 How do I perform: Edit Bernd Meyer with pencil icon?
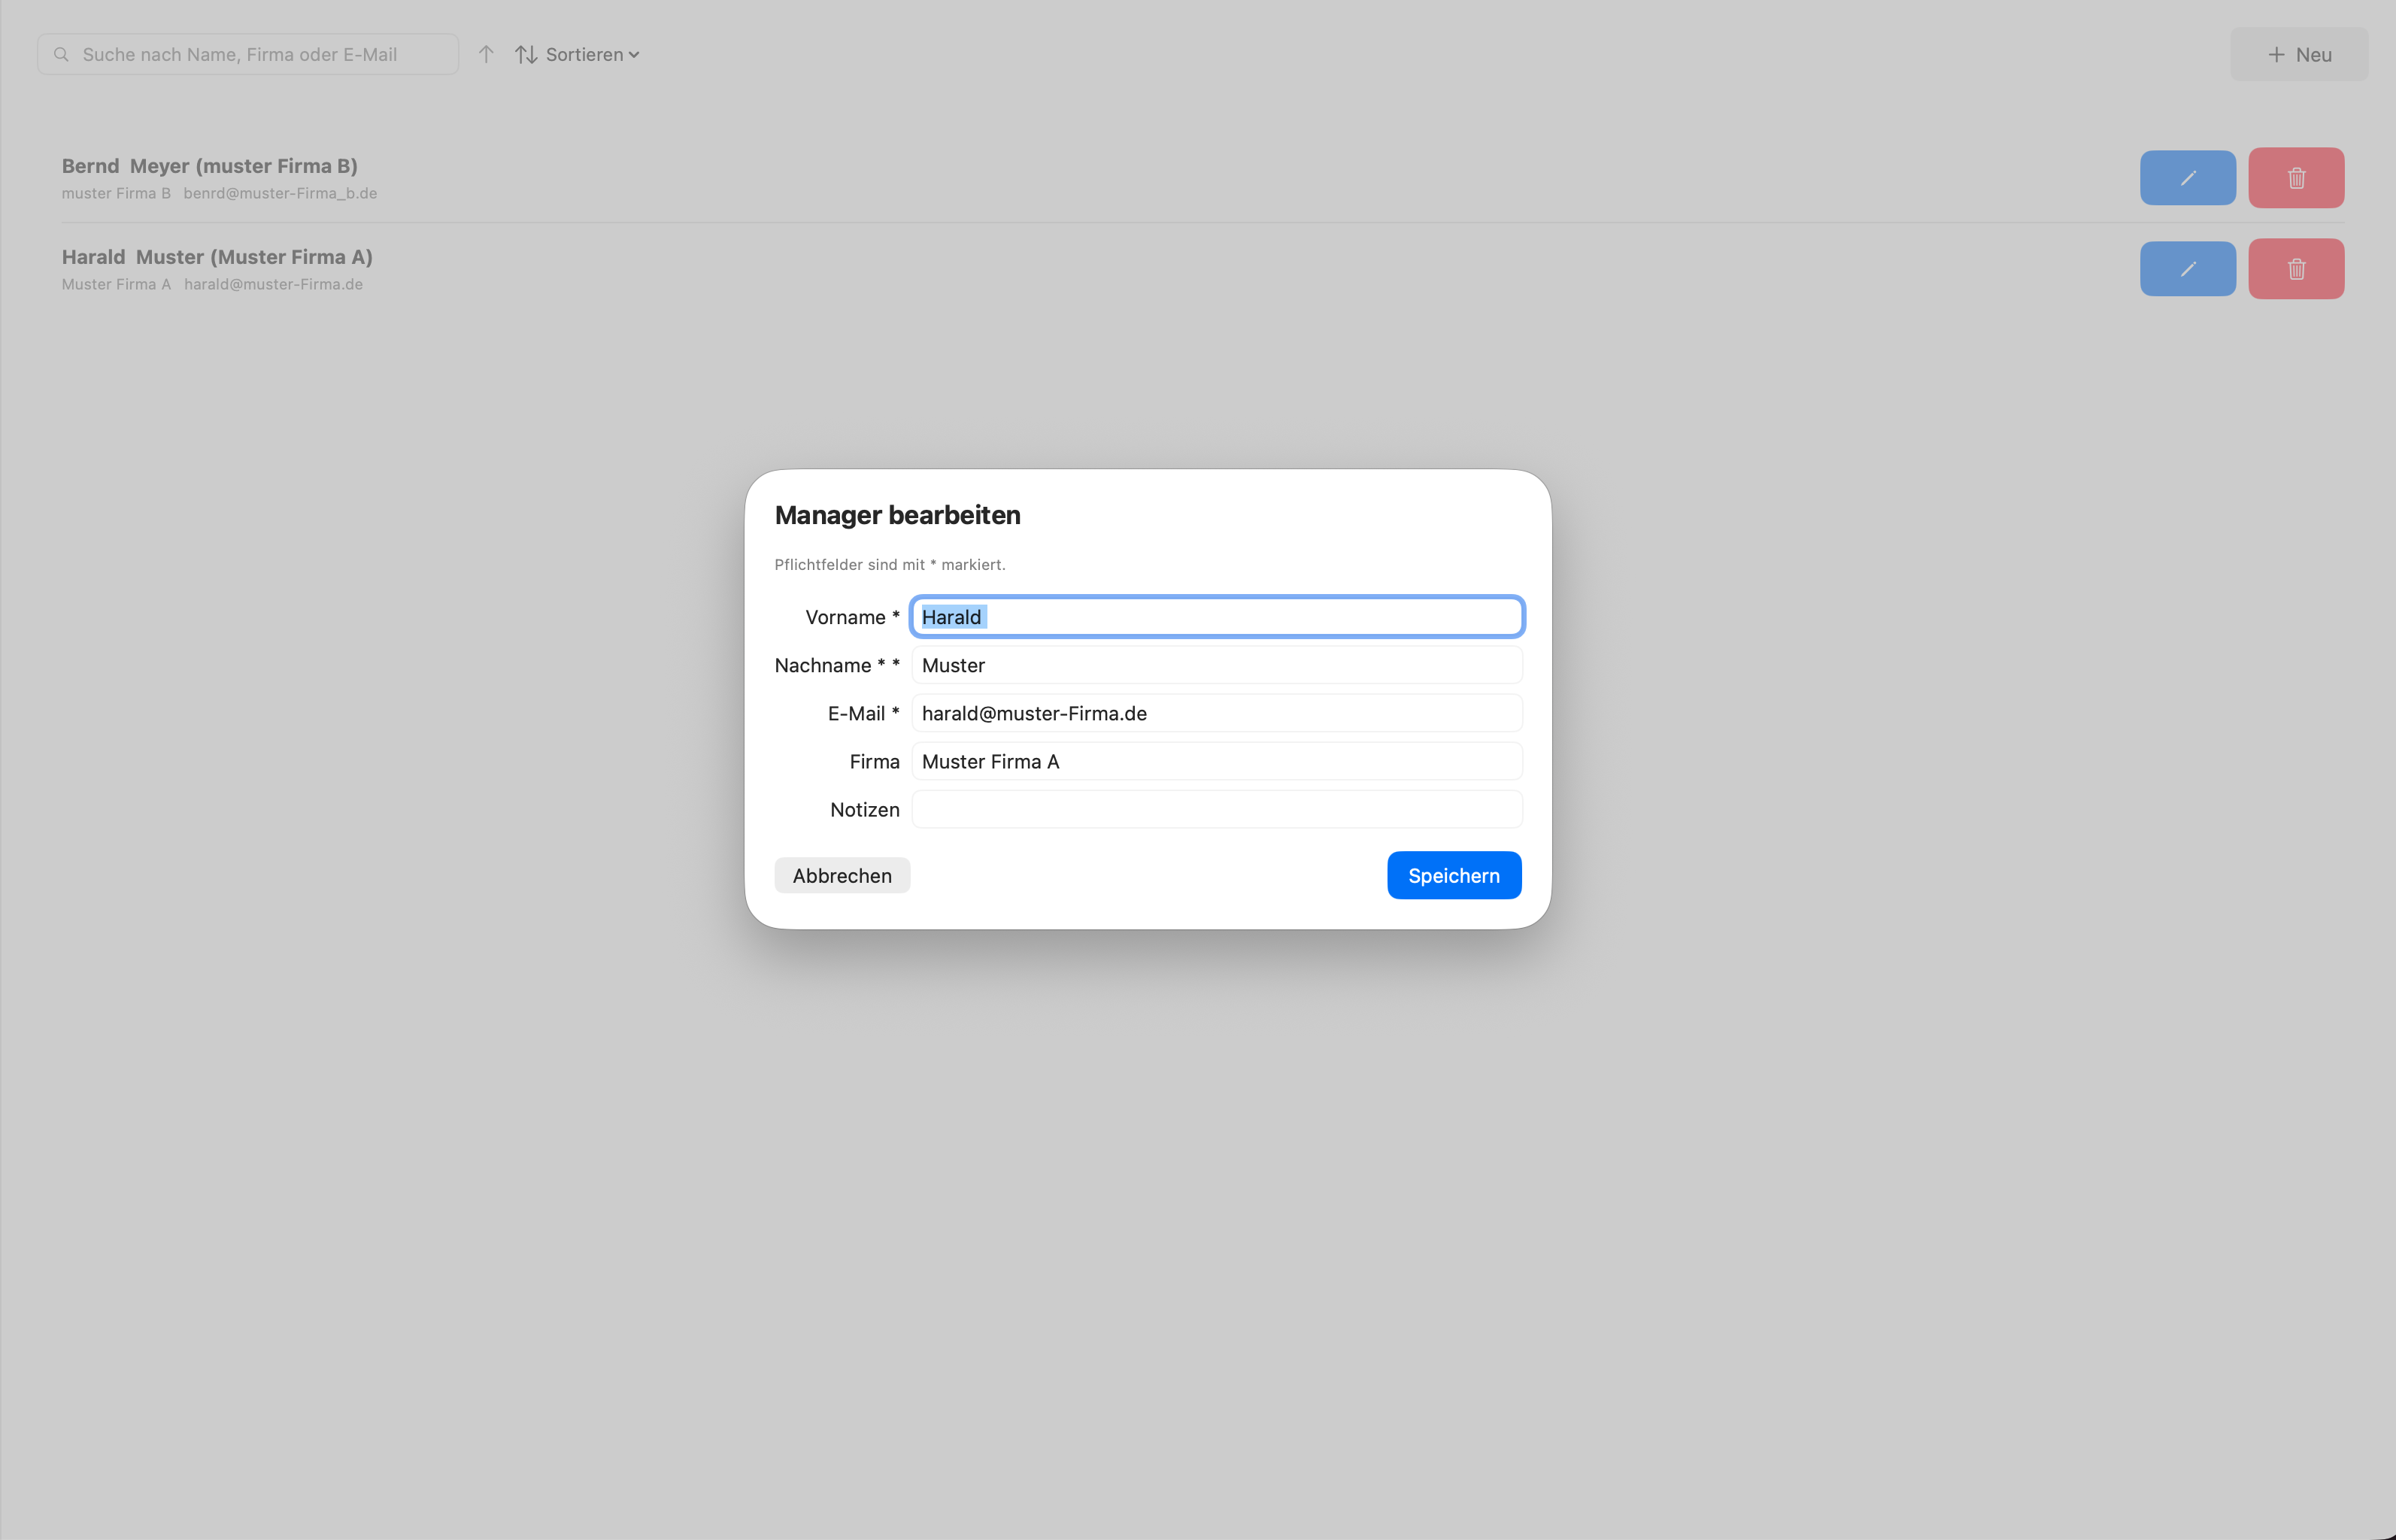click(x=2187, y=178)
